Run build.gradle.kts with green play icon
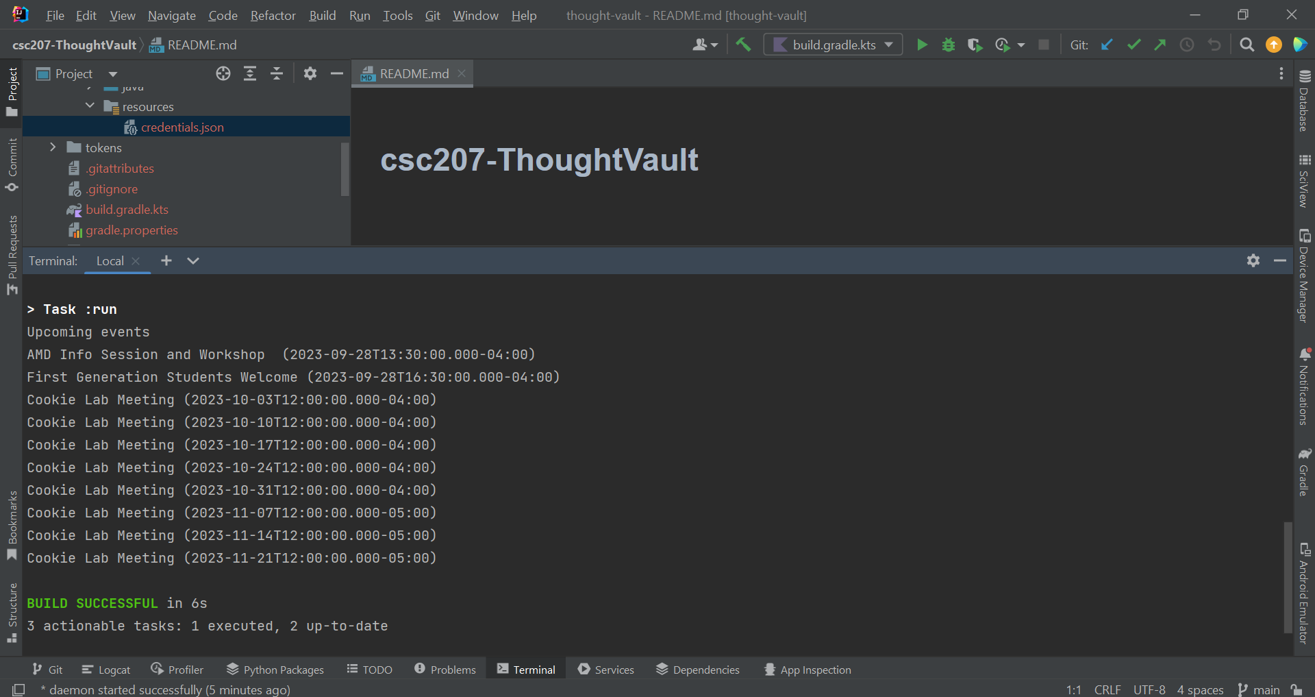 (x=922, y=45)
